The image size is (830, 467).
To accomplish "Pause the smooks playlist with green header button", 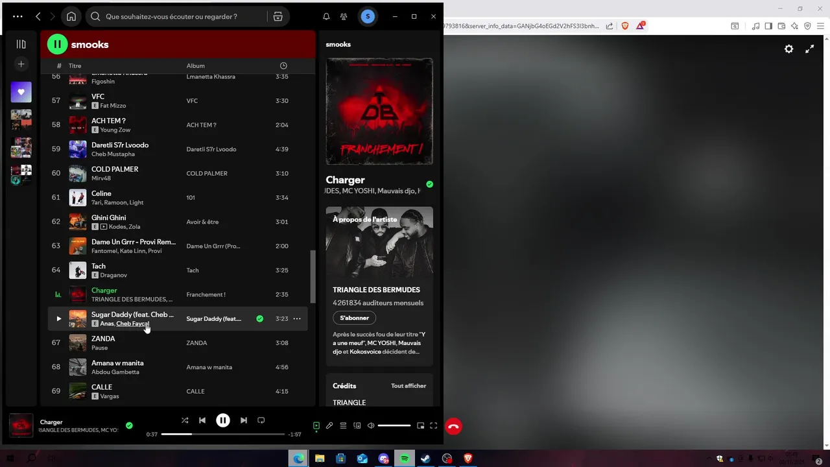I will 57,44.
